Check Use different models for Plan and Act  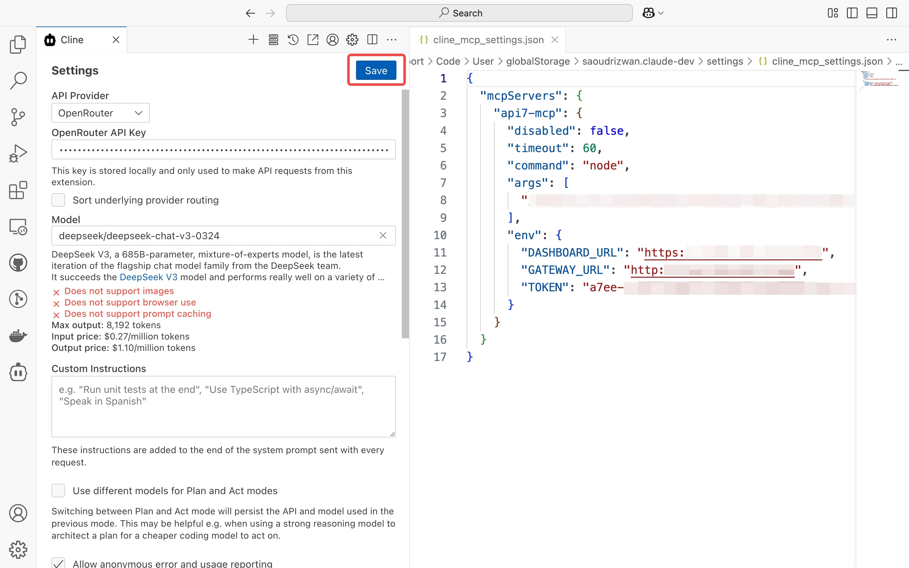(x=58, y=491)
